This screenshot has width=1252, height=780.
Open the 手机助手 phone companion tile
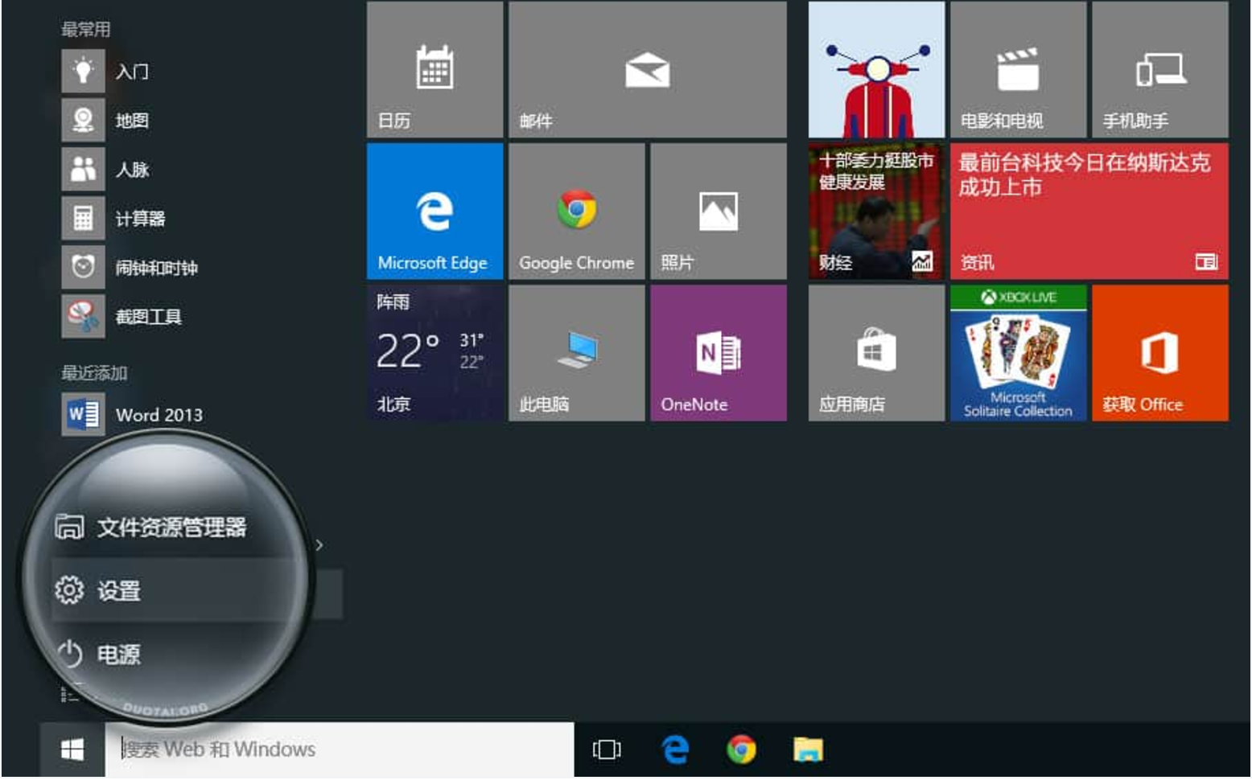point(1159,70)
